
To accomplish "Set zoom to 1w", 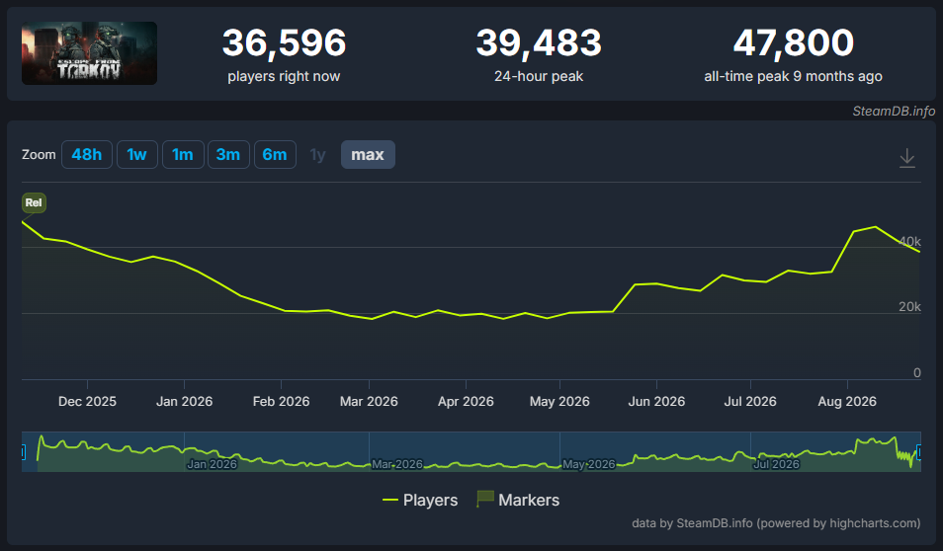I will [x=137, y=154].
